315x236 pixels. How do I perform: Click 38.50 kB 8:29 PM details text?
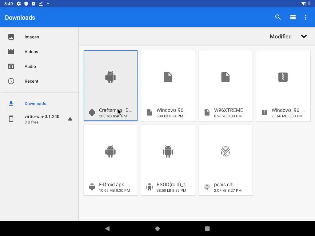[171, 191]
